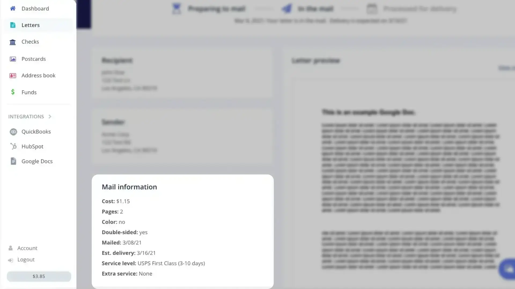Select the Address book icon
The height and width of the screenshot is (289, 515).
(x=13, y=75)
